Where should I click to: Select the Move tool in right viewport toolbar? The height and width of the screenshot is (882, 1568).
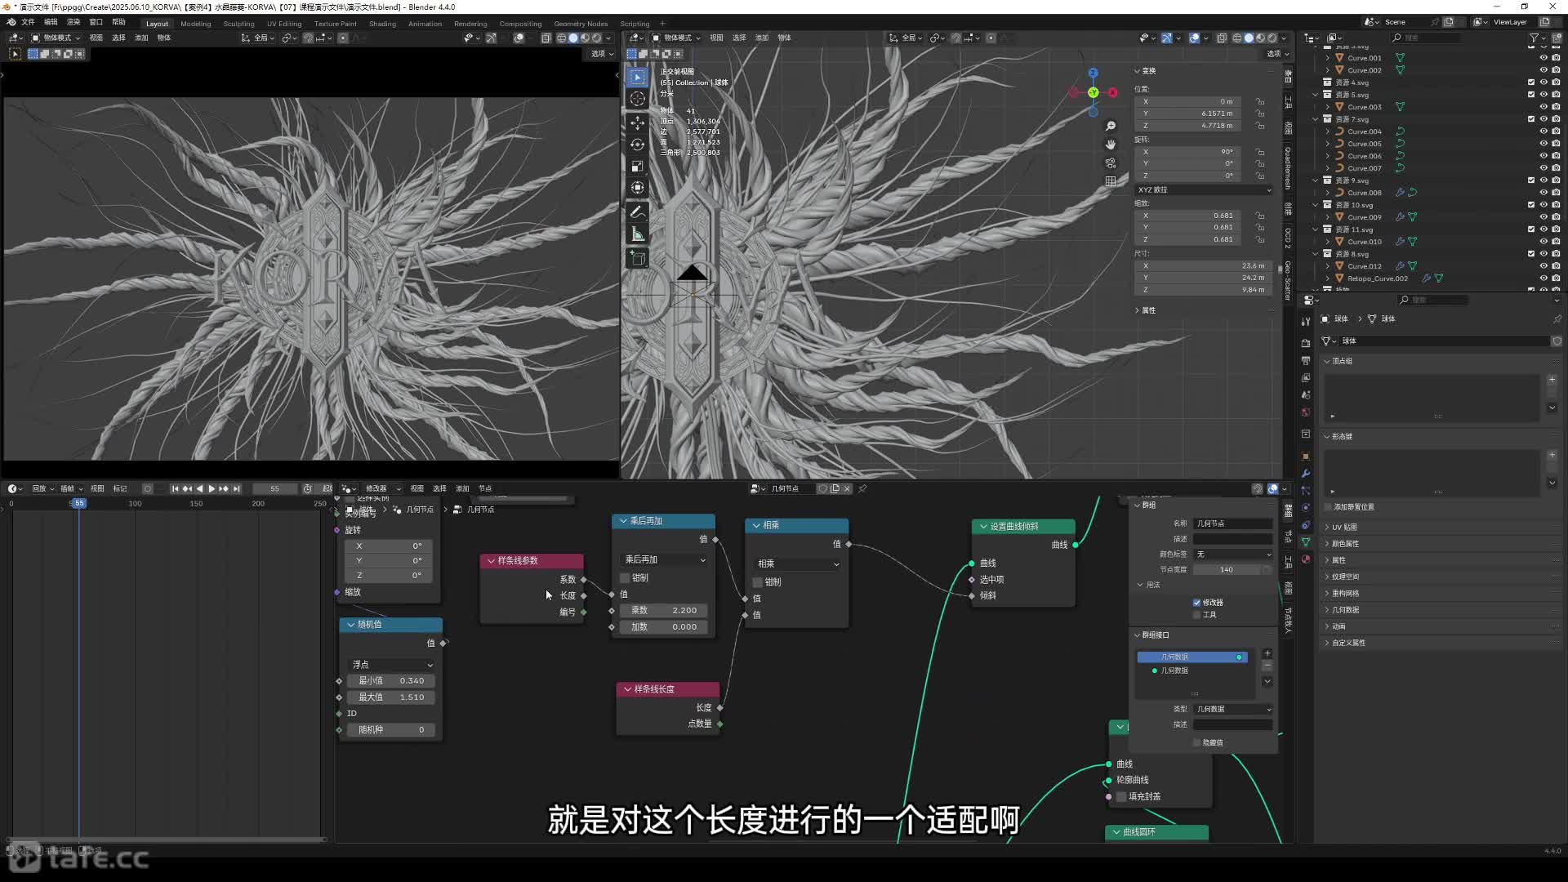[638, 122]
